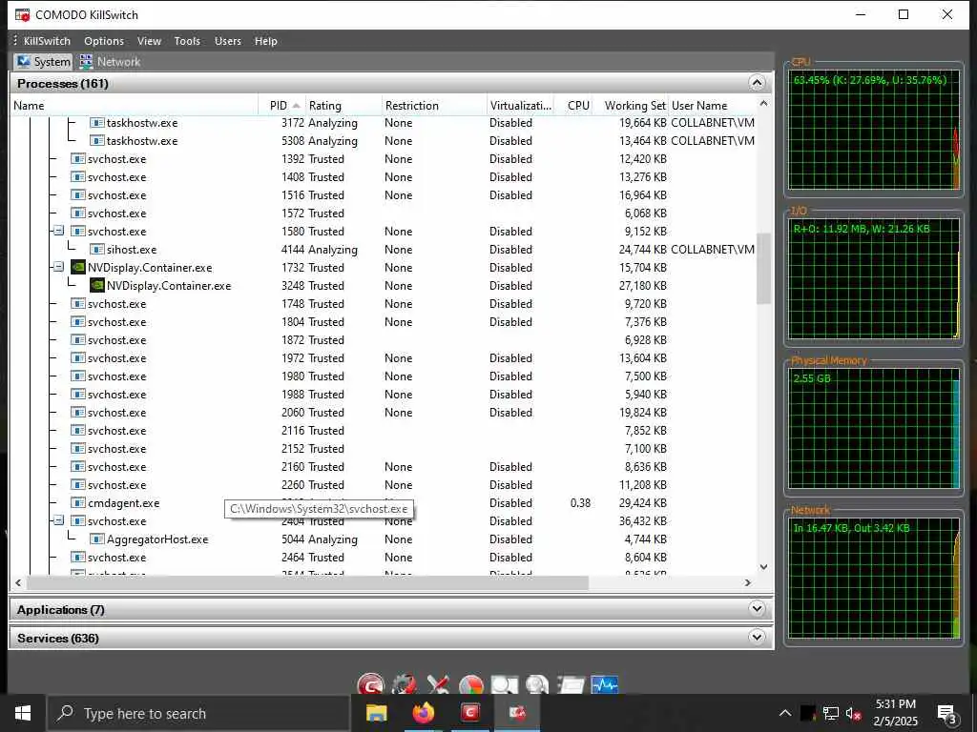Click the System tab monitor icon
This screenshot has width=977, height=732.
point(24,62)
